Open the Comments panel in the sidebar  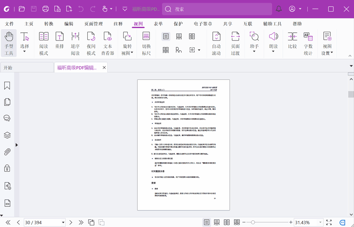coord(7,118)
